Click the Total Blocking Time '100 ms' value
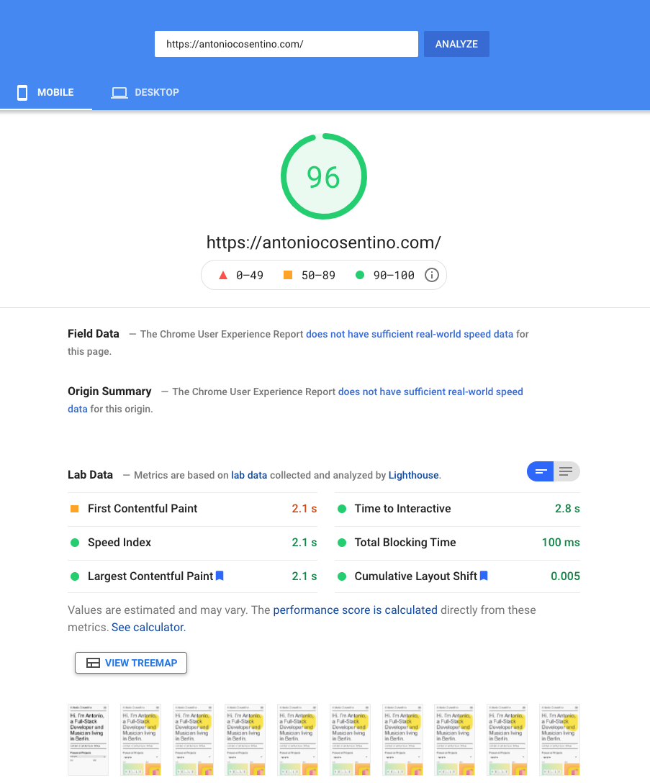The width and height of the screenshot is (650, 783). click(561, 543)
